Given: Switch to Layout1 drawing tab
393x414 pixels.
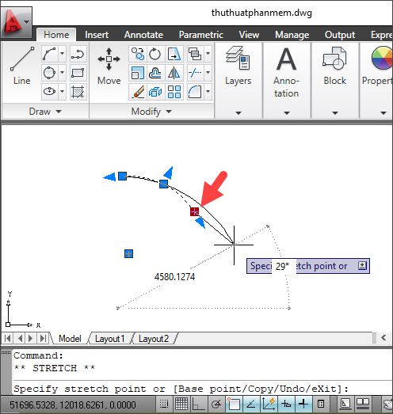Looking at the screenshot, I should (x=109, y=339).
